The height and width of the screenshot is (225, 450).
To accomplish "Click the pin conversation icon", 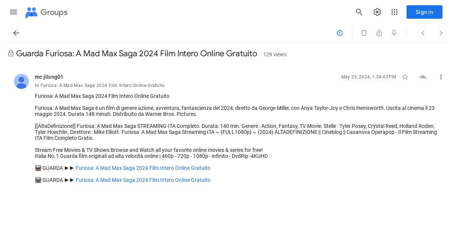I will tap(394, 33).
